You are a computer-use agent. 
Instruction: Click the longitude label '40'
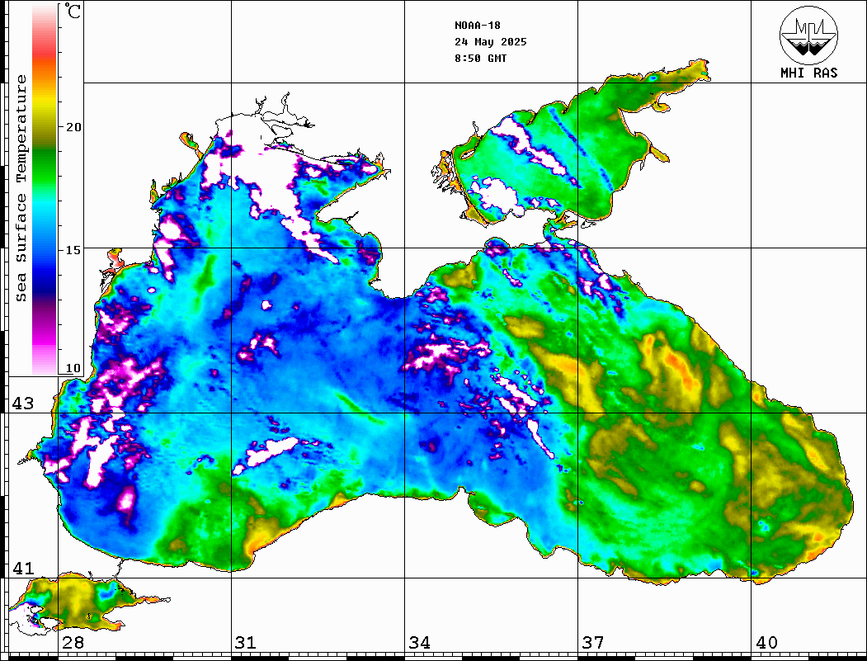766,642
